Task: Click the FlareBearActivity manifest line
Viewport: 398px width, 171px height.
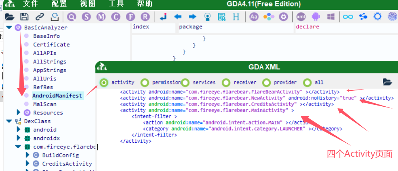Action: (x=230, y=92)
